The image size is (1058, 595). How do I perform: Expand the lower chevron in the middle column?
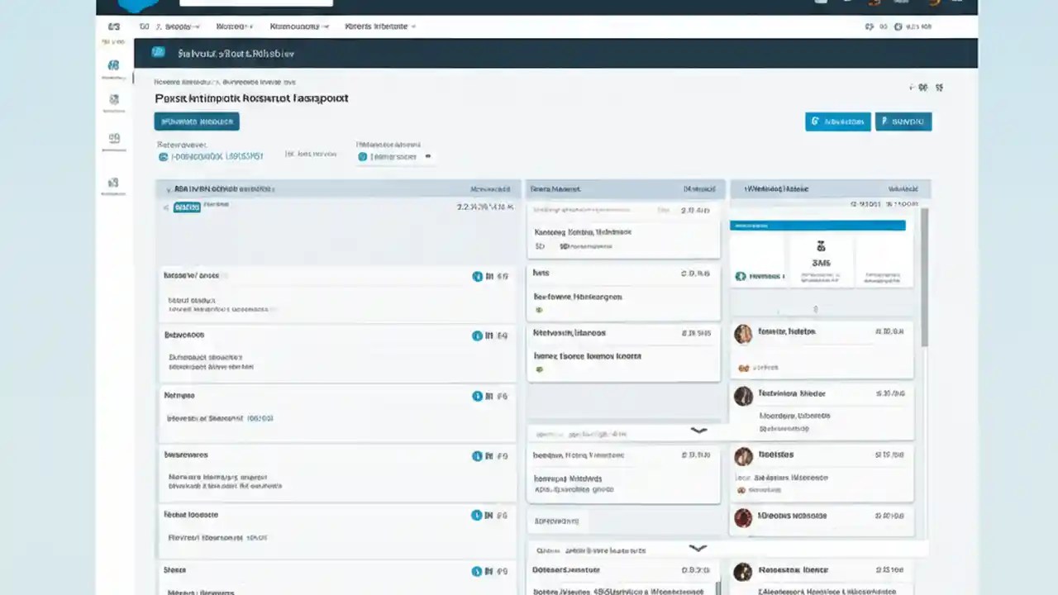(x=698, y=548)
